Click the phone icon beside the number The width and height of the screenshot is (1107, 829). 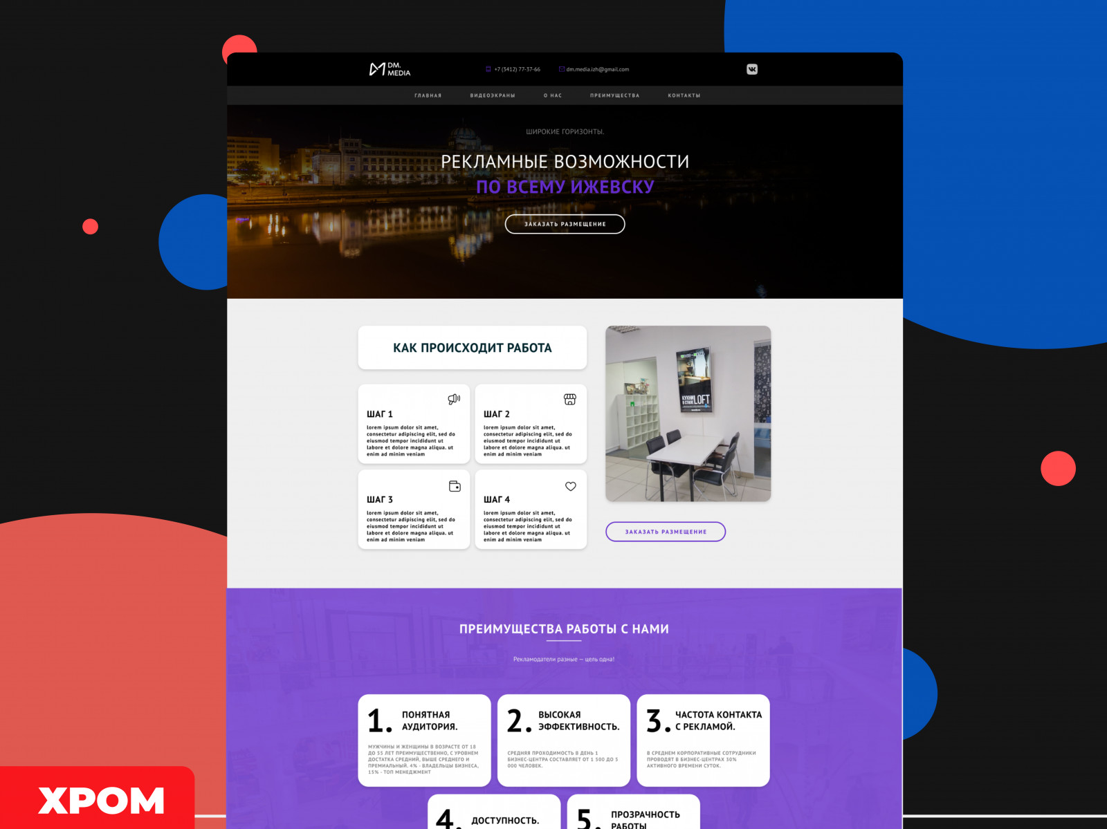point(488,69)
